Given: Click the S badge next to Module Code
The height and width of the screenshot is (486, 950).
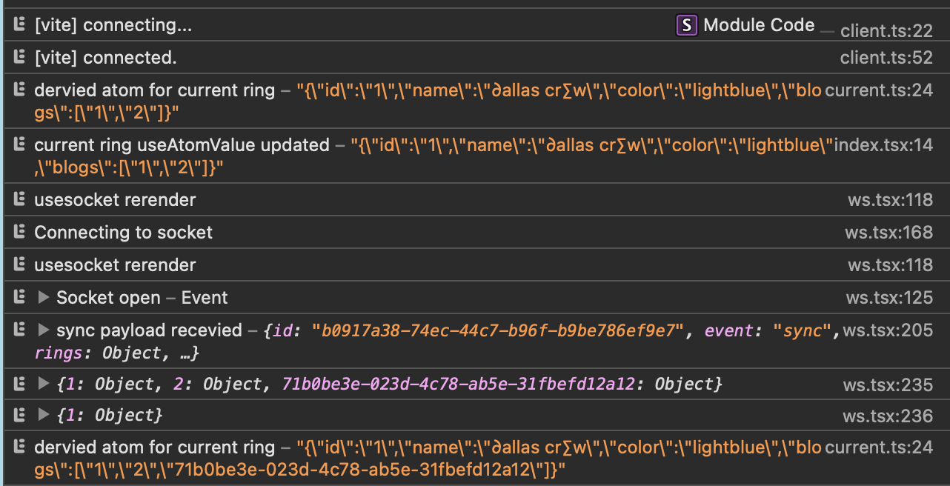Looking at the screenshot, I should pyautogui.click(x=686, y=24).
